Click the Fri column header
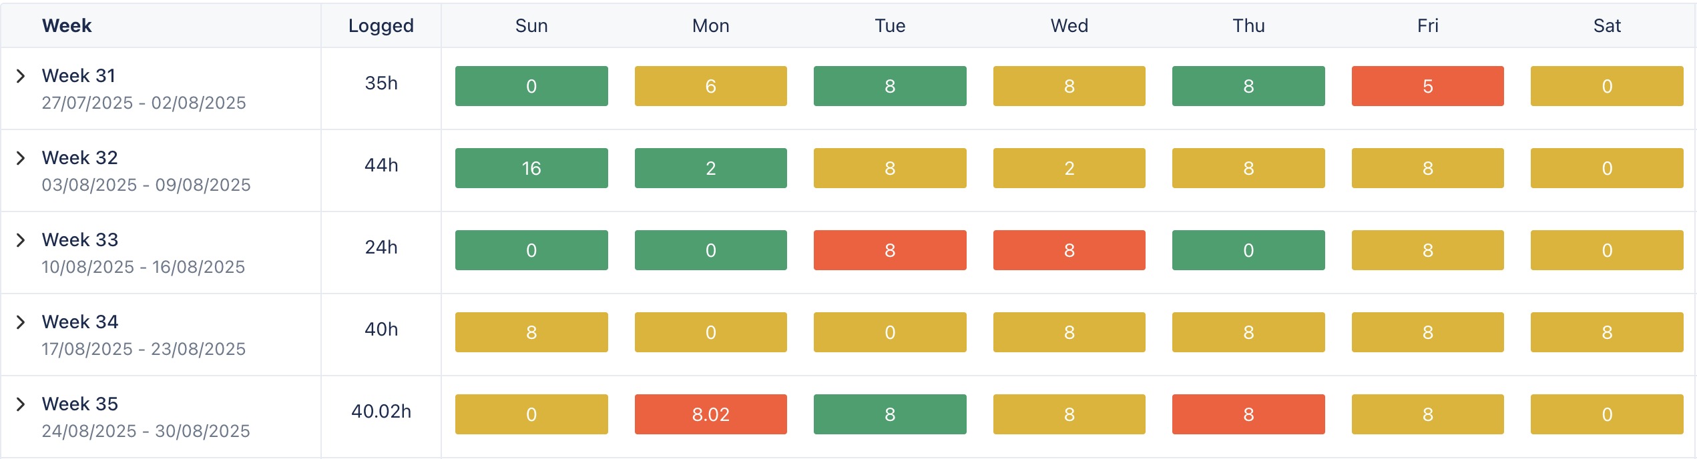The image size is (1697, 459). pyautogui.click(x=1427, y=26)
